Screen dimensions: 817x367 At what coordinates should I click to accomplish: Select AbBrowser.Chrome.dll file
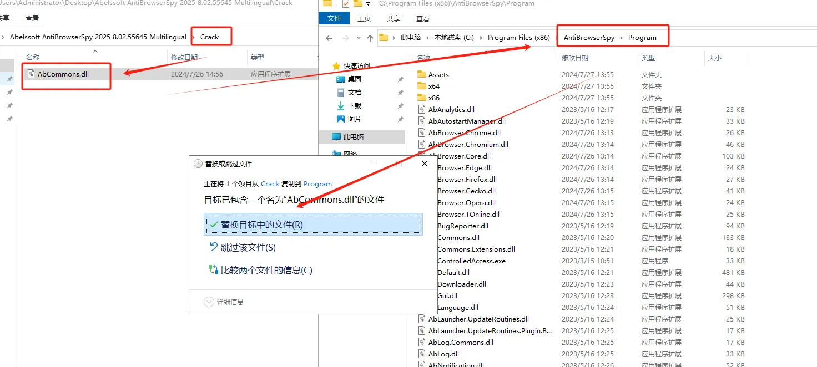(x=465, y=132)
